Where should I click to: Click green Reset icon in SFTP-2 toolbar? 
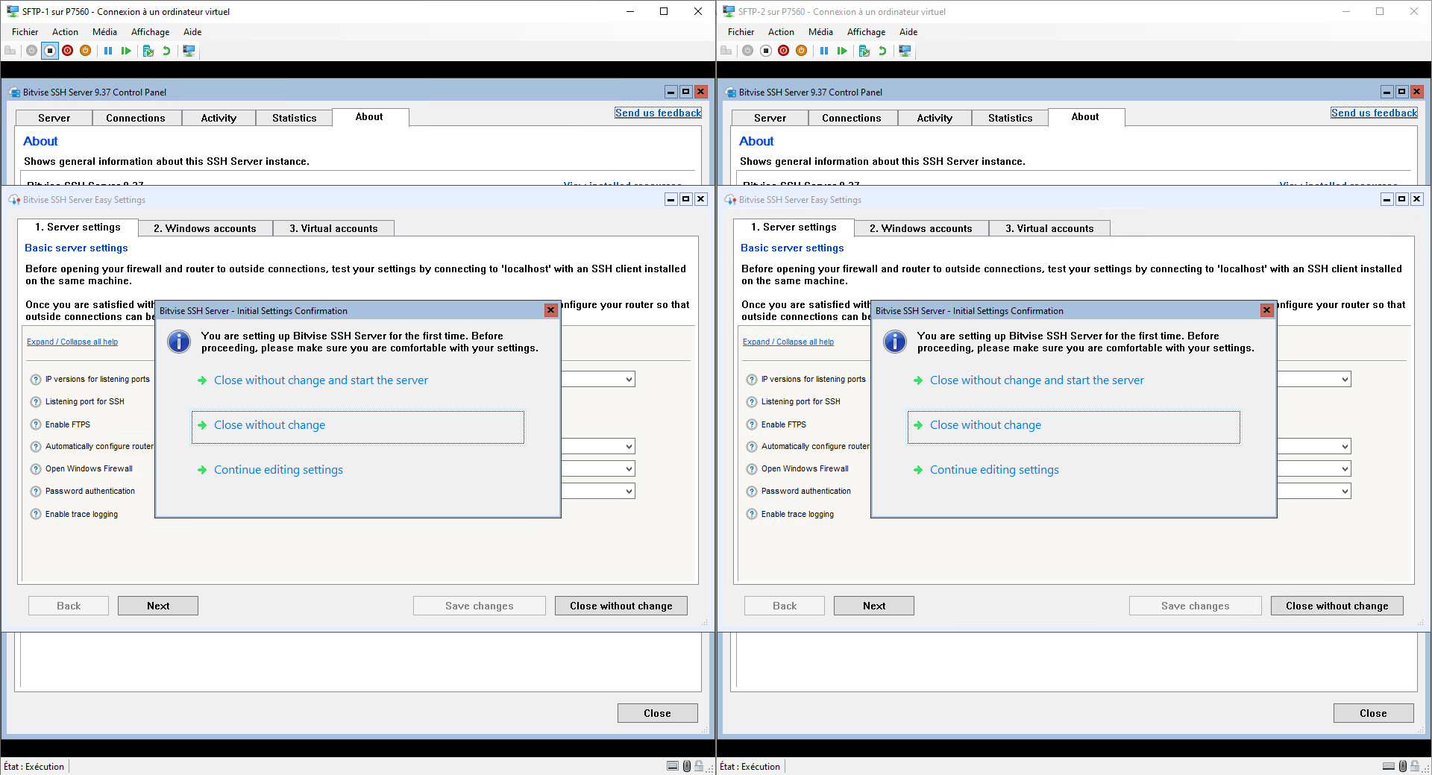click(x=842, y=51)
